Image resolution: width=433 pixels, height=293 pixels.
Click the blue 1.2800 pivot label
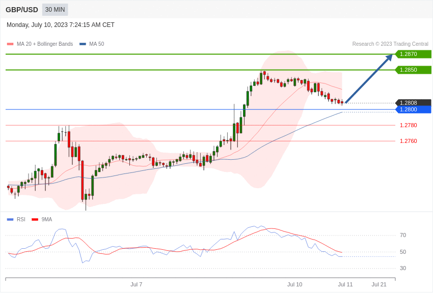413,109
